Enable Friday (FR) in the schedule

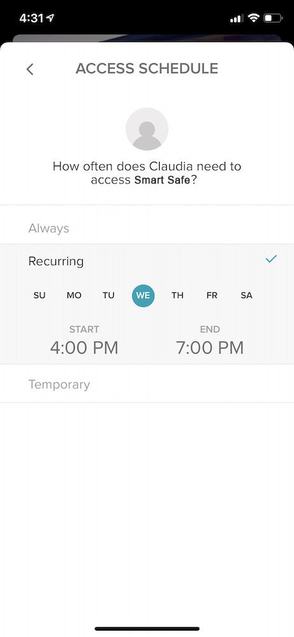click(212, 296)
